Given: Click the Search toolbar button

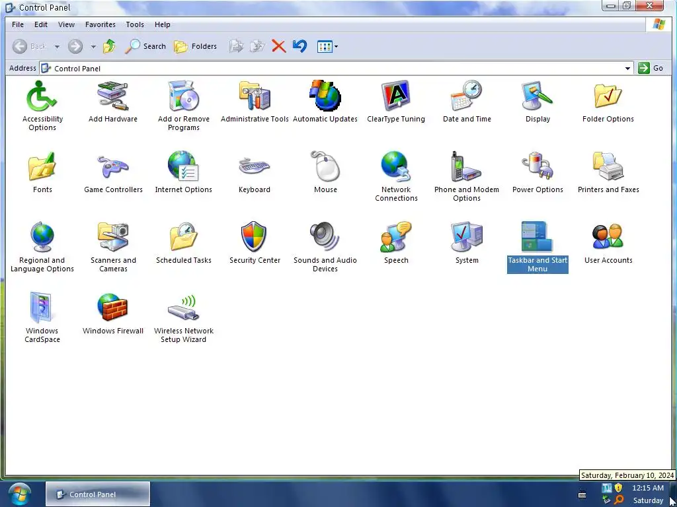Looking at the screenshot, I should click(145, 46).
